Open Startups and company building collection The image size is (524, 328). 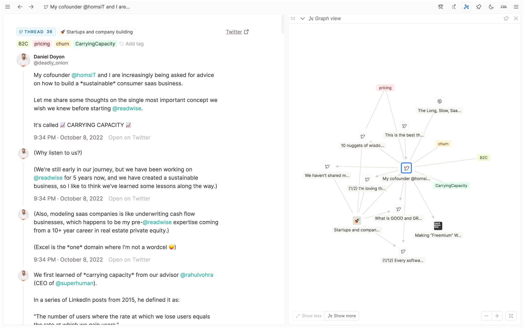click(x=97, y=32)
